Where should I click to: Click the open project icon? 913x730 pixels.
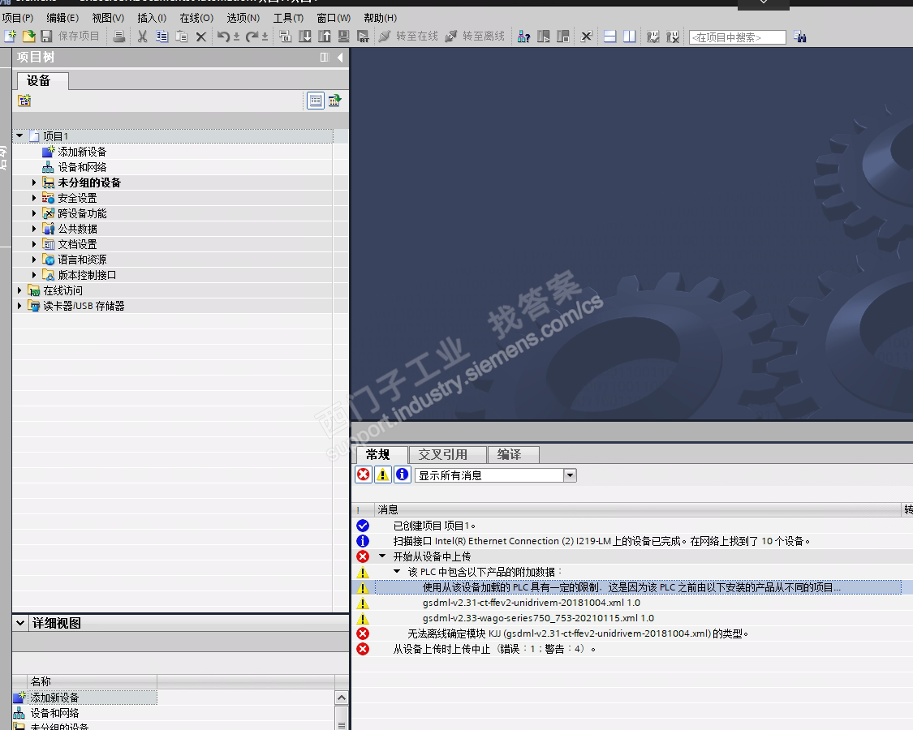(x=28, y=36)
